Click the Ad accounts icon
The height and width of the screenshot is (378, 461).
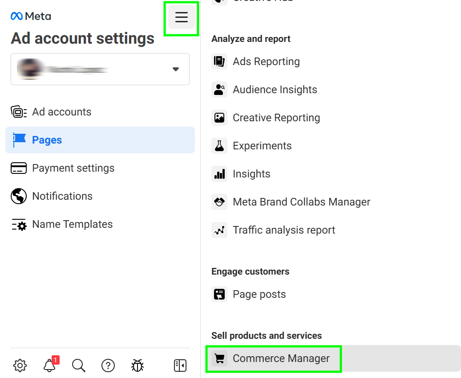coord(19,112)
